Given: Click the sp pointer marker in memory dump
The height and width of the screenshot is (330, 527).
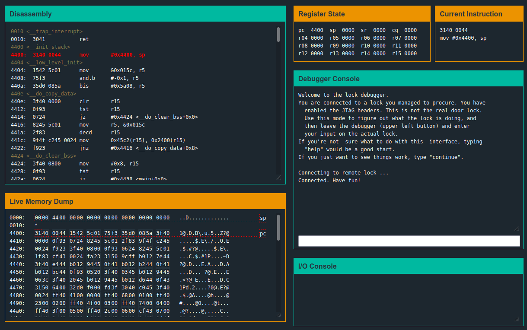Looking at the screenshot, I should tap(263, 218).
